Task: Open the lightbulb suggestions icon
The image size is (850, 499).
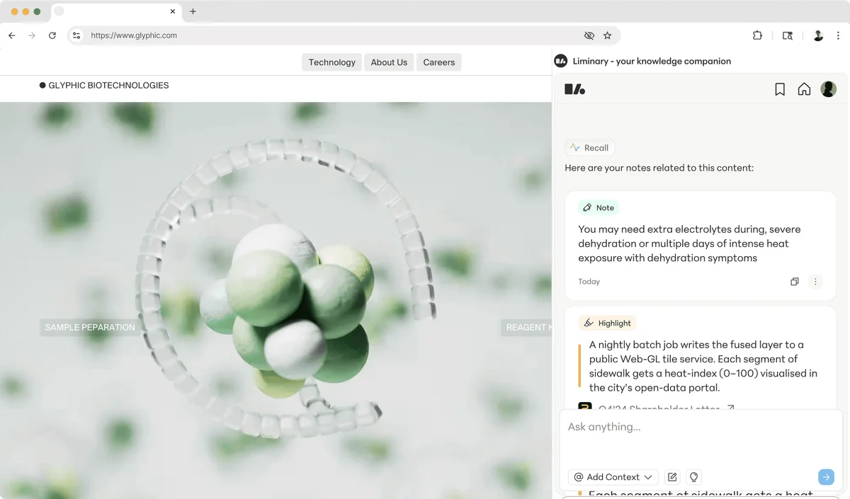Action: tap(693, 477)
